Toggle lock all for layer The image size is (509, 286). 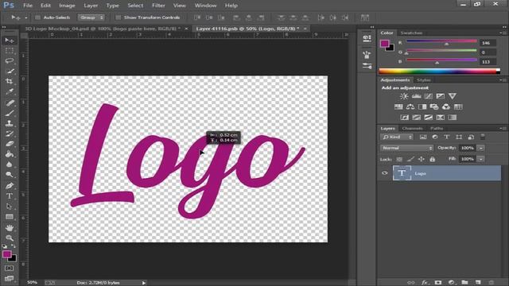point(432,159)
